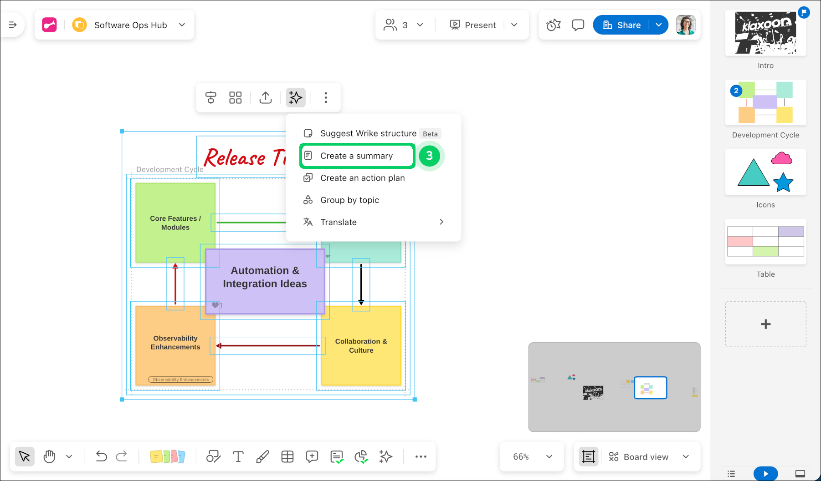This screenshot has height=481, width=821.
Task: Pick the sticky notes color stack
Action: click(x=167, y=456)
